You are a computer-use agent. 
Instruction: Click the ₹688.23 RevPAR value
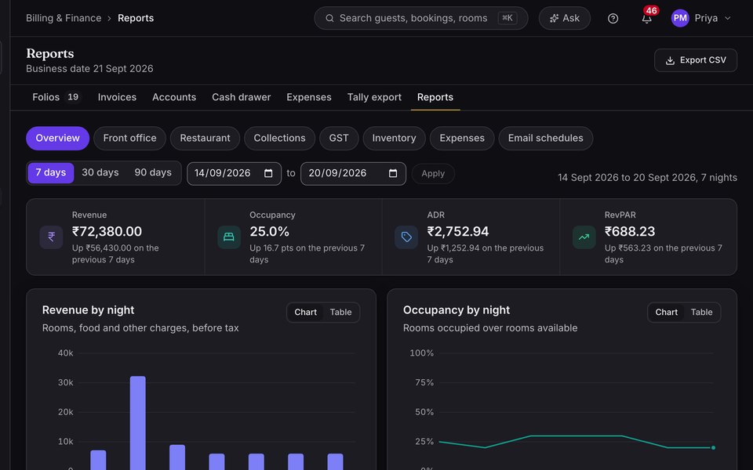(630, 232)
